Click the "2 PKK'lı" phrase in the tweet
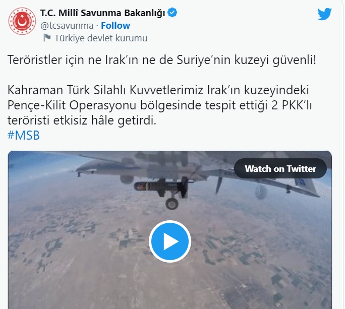The image size is (345, 309). pos(292,105)
